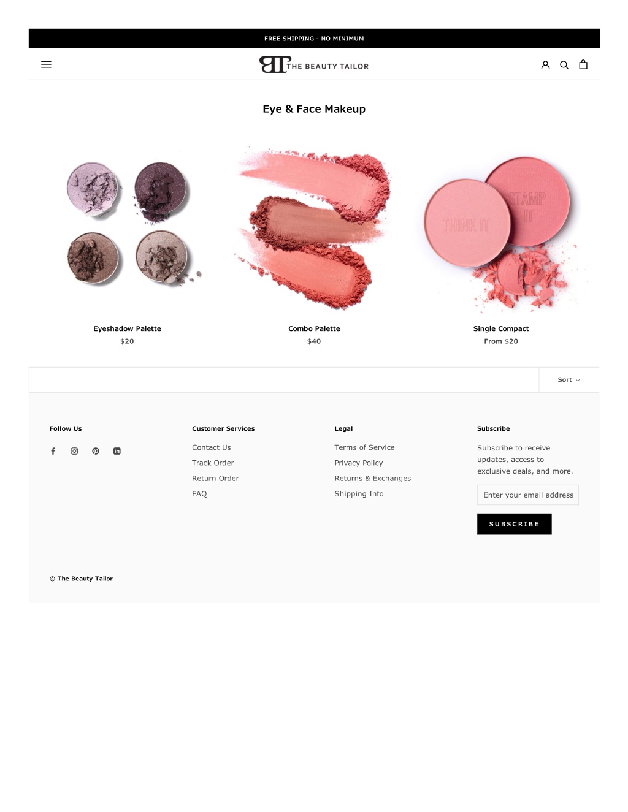Open the Returns & Exchanges link

(x=373, y=478)
